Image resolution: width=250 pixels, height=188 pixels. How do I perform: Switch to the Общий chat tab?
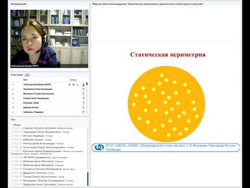click(x=17, y=125)
